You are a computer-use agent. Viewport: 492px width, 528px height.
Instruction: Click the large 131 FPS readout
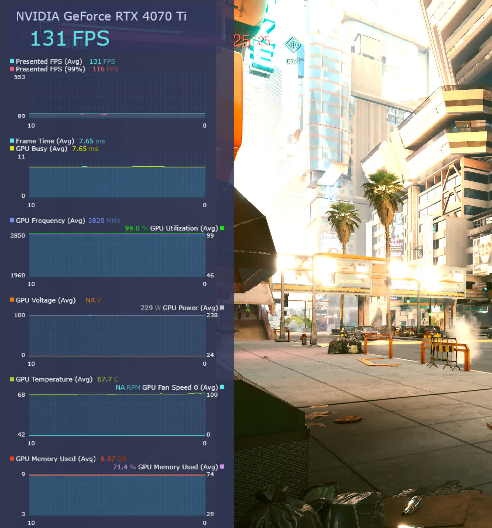point(70,38)
